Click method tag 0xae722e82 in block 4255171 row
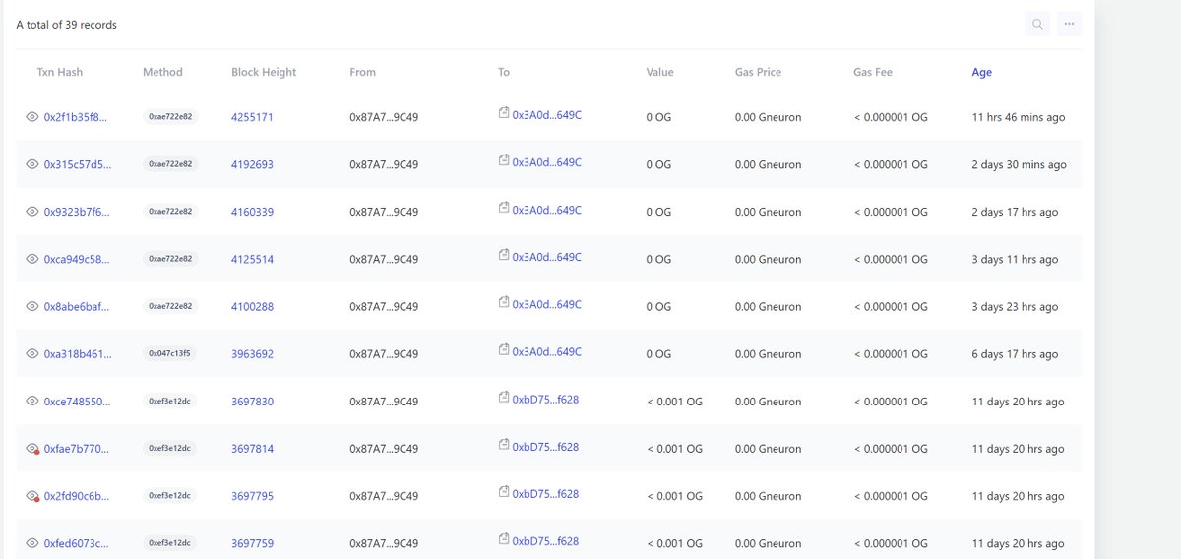This screenshot has width=1181, height=559. point(170,116)
